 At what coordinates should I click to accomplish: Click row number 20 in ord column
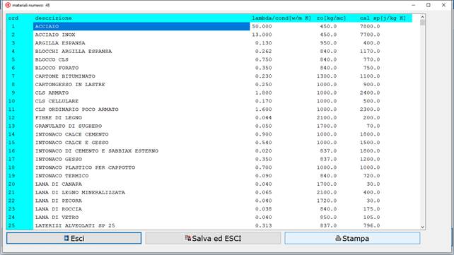[x=11, y=184]
